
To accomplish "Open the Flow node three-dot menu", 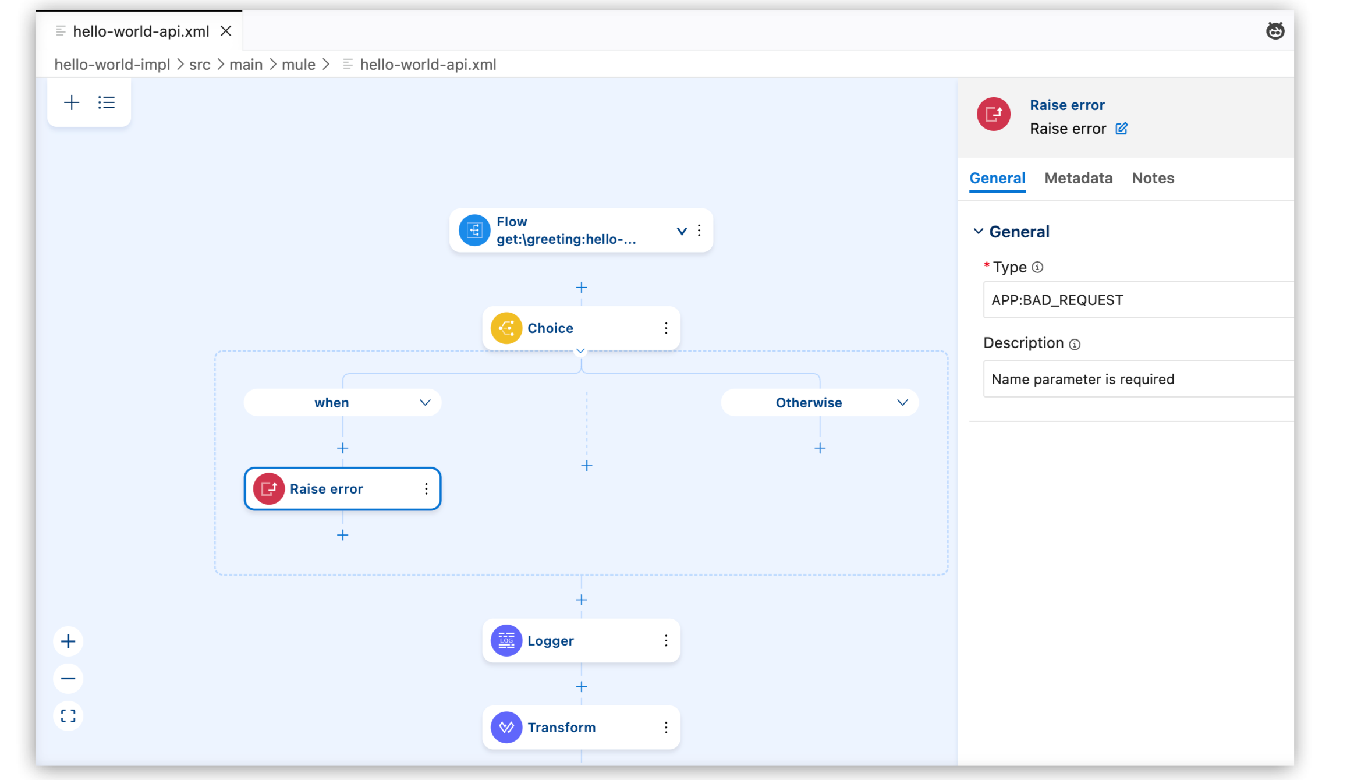I will coord(699,231).
